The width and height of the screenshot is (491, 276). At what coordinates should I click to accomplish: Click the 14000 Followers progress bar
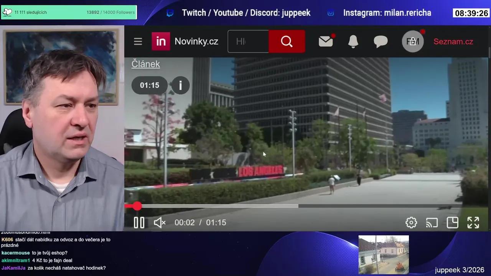[69, 12]
